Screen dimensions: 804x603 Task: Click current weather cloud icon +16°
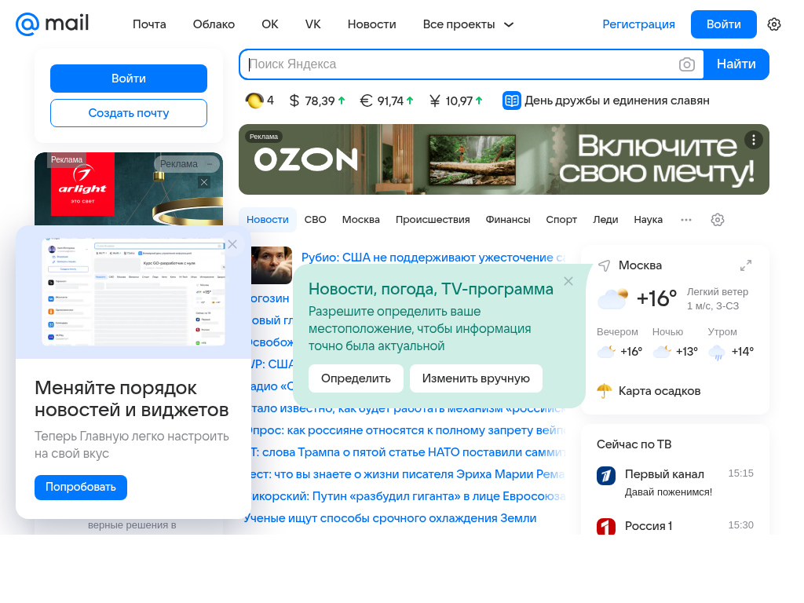point(613,298)
